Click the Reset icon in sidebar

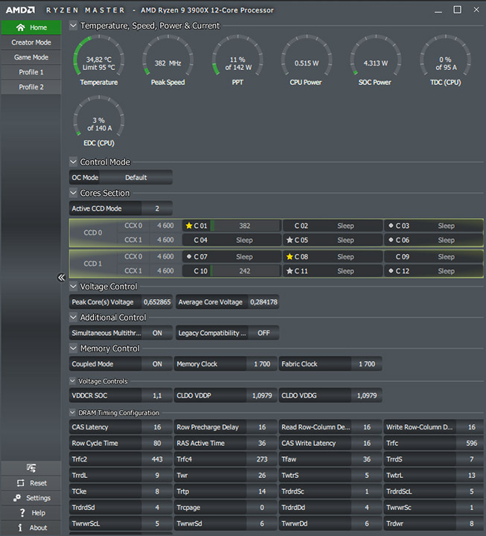pyautogui.click(x=21, y=483)
